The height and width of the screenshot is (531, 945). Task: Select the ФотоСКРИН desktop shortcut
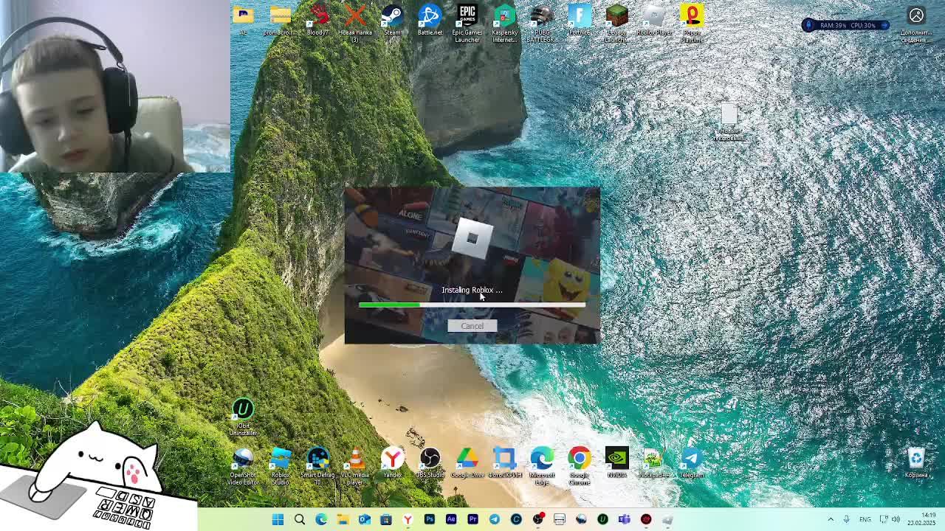(505, 463)
